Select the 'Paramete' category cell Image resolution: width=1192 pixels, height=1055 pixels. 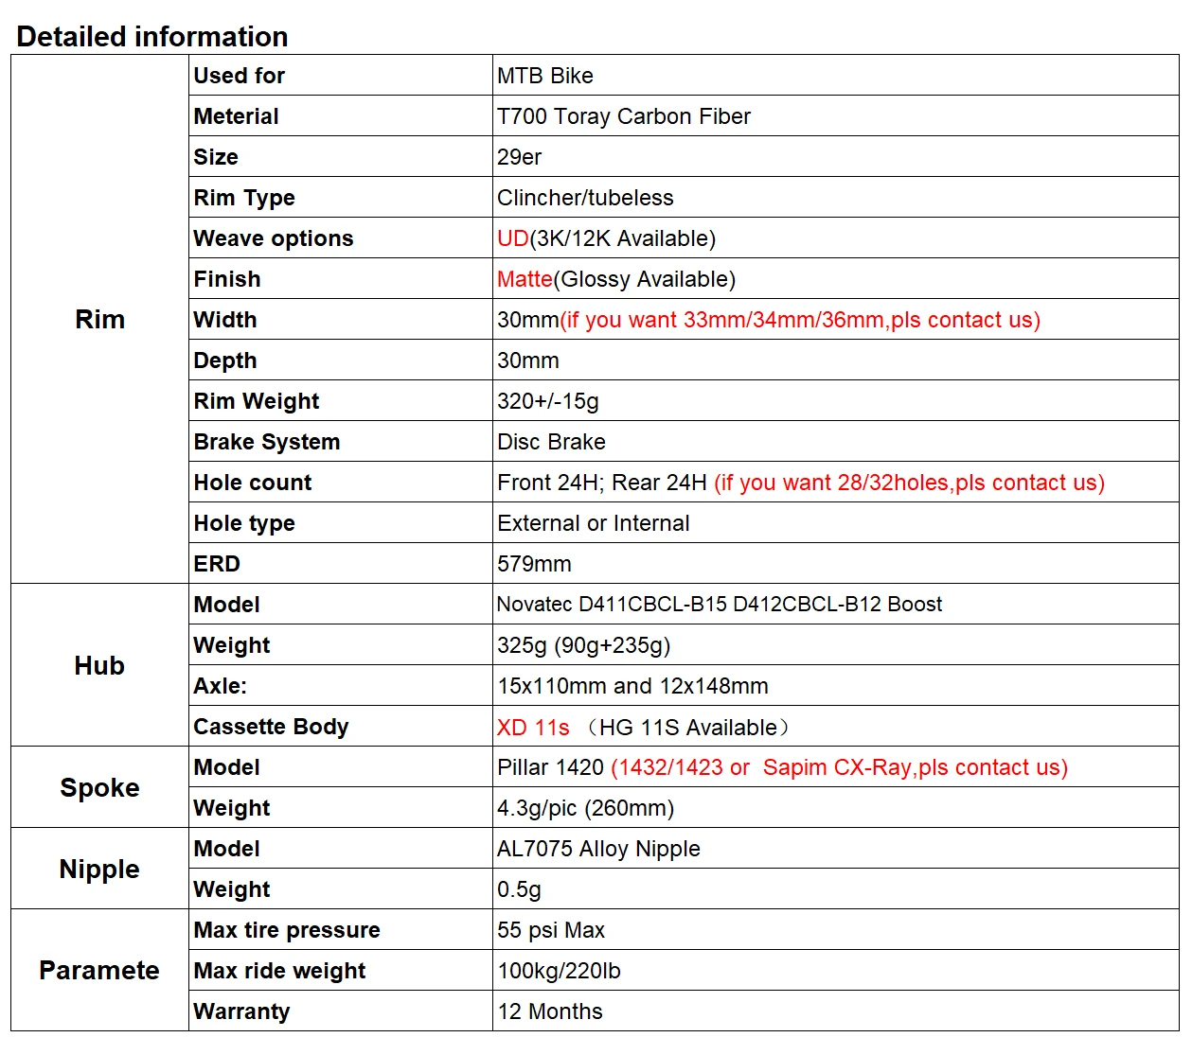click(x=100, y=970)
